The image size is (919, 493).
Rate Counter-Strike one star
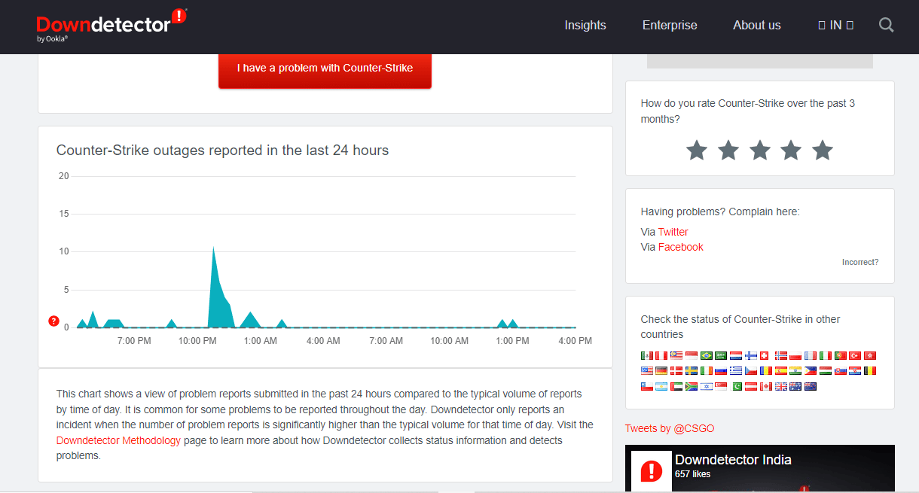(697, 151)
